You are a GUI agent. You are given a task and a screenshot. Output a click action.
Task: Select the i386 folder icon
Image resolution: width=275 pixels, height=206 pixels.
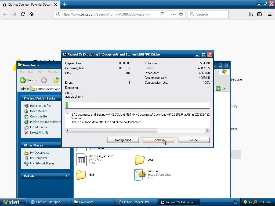[81, 175]
